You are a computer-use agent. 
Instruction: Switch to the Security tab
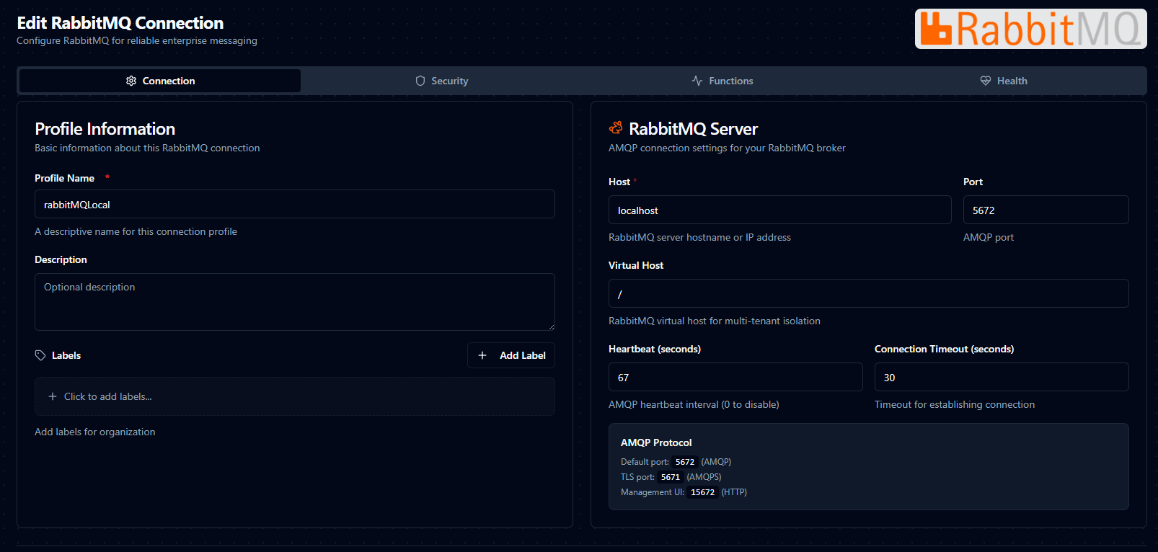click(x=442, y=81)
